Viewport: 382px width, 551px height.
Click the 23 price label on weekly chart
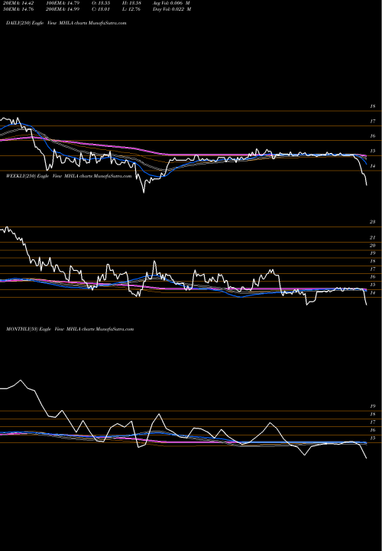373,222
